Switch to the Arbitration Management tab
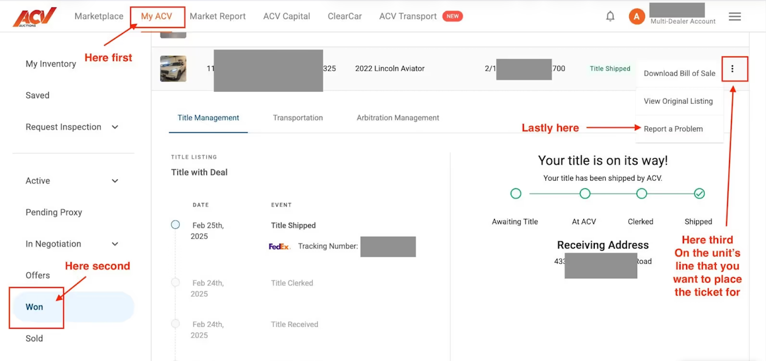 397,118
